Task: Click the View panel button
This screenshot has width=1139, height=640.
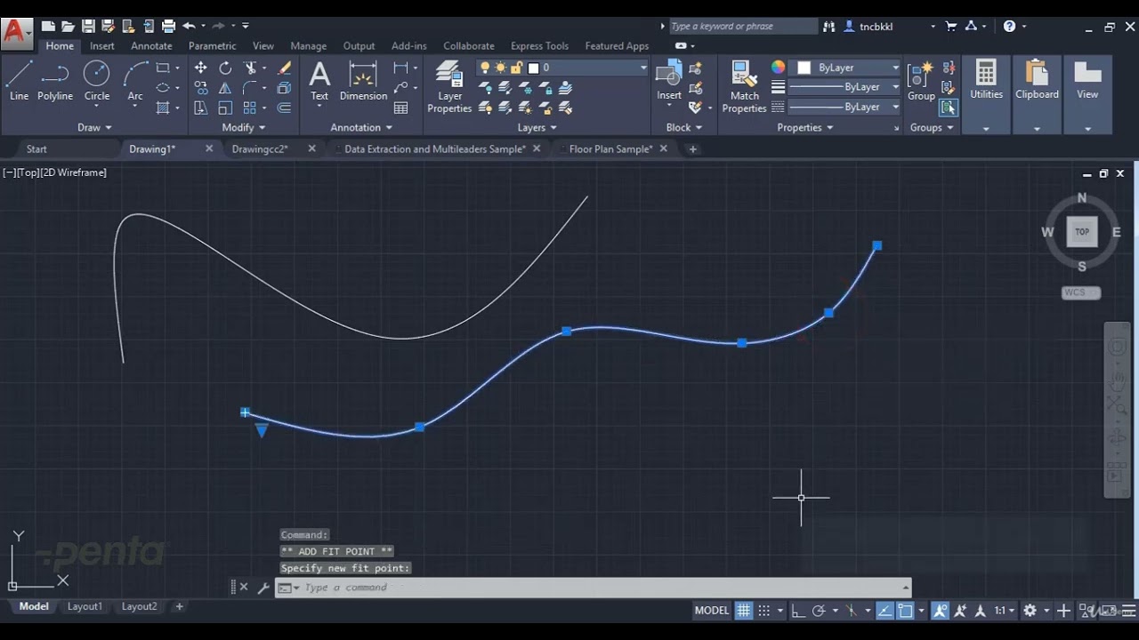Action: coord(1087,96)
